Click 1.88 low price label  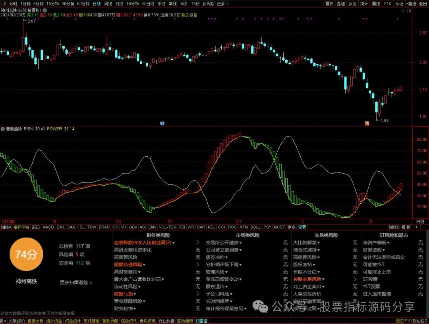point(385,120)
